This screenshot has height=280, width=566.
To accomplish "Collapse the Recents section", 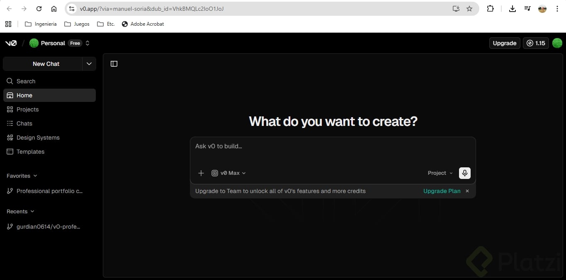I will (20, 211).
